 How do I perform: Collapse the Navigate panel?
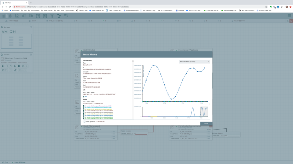31,27
